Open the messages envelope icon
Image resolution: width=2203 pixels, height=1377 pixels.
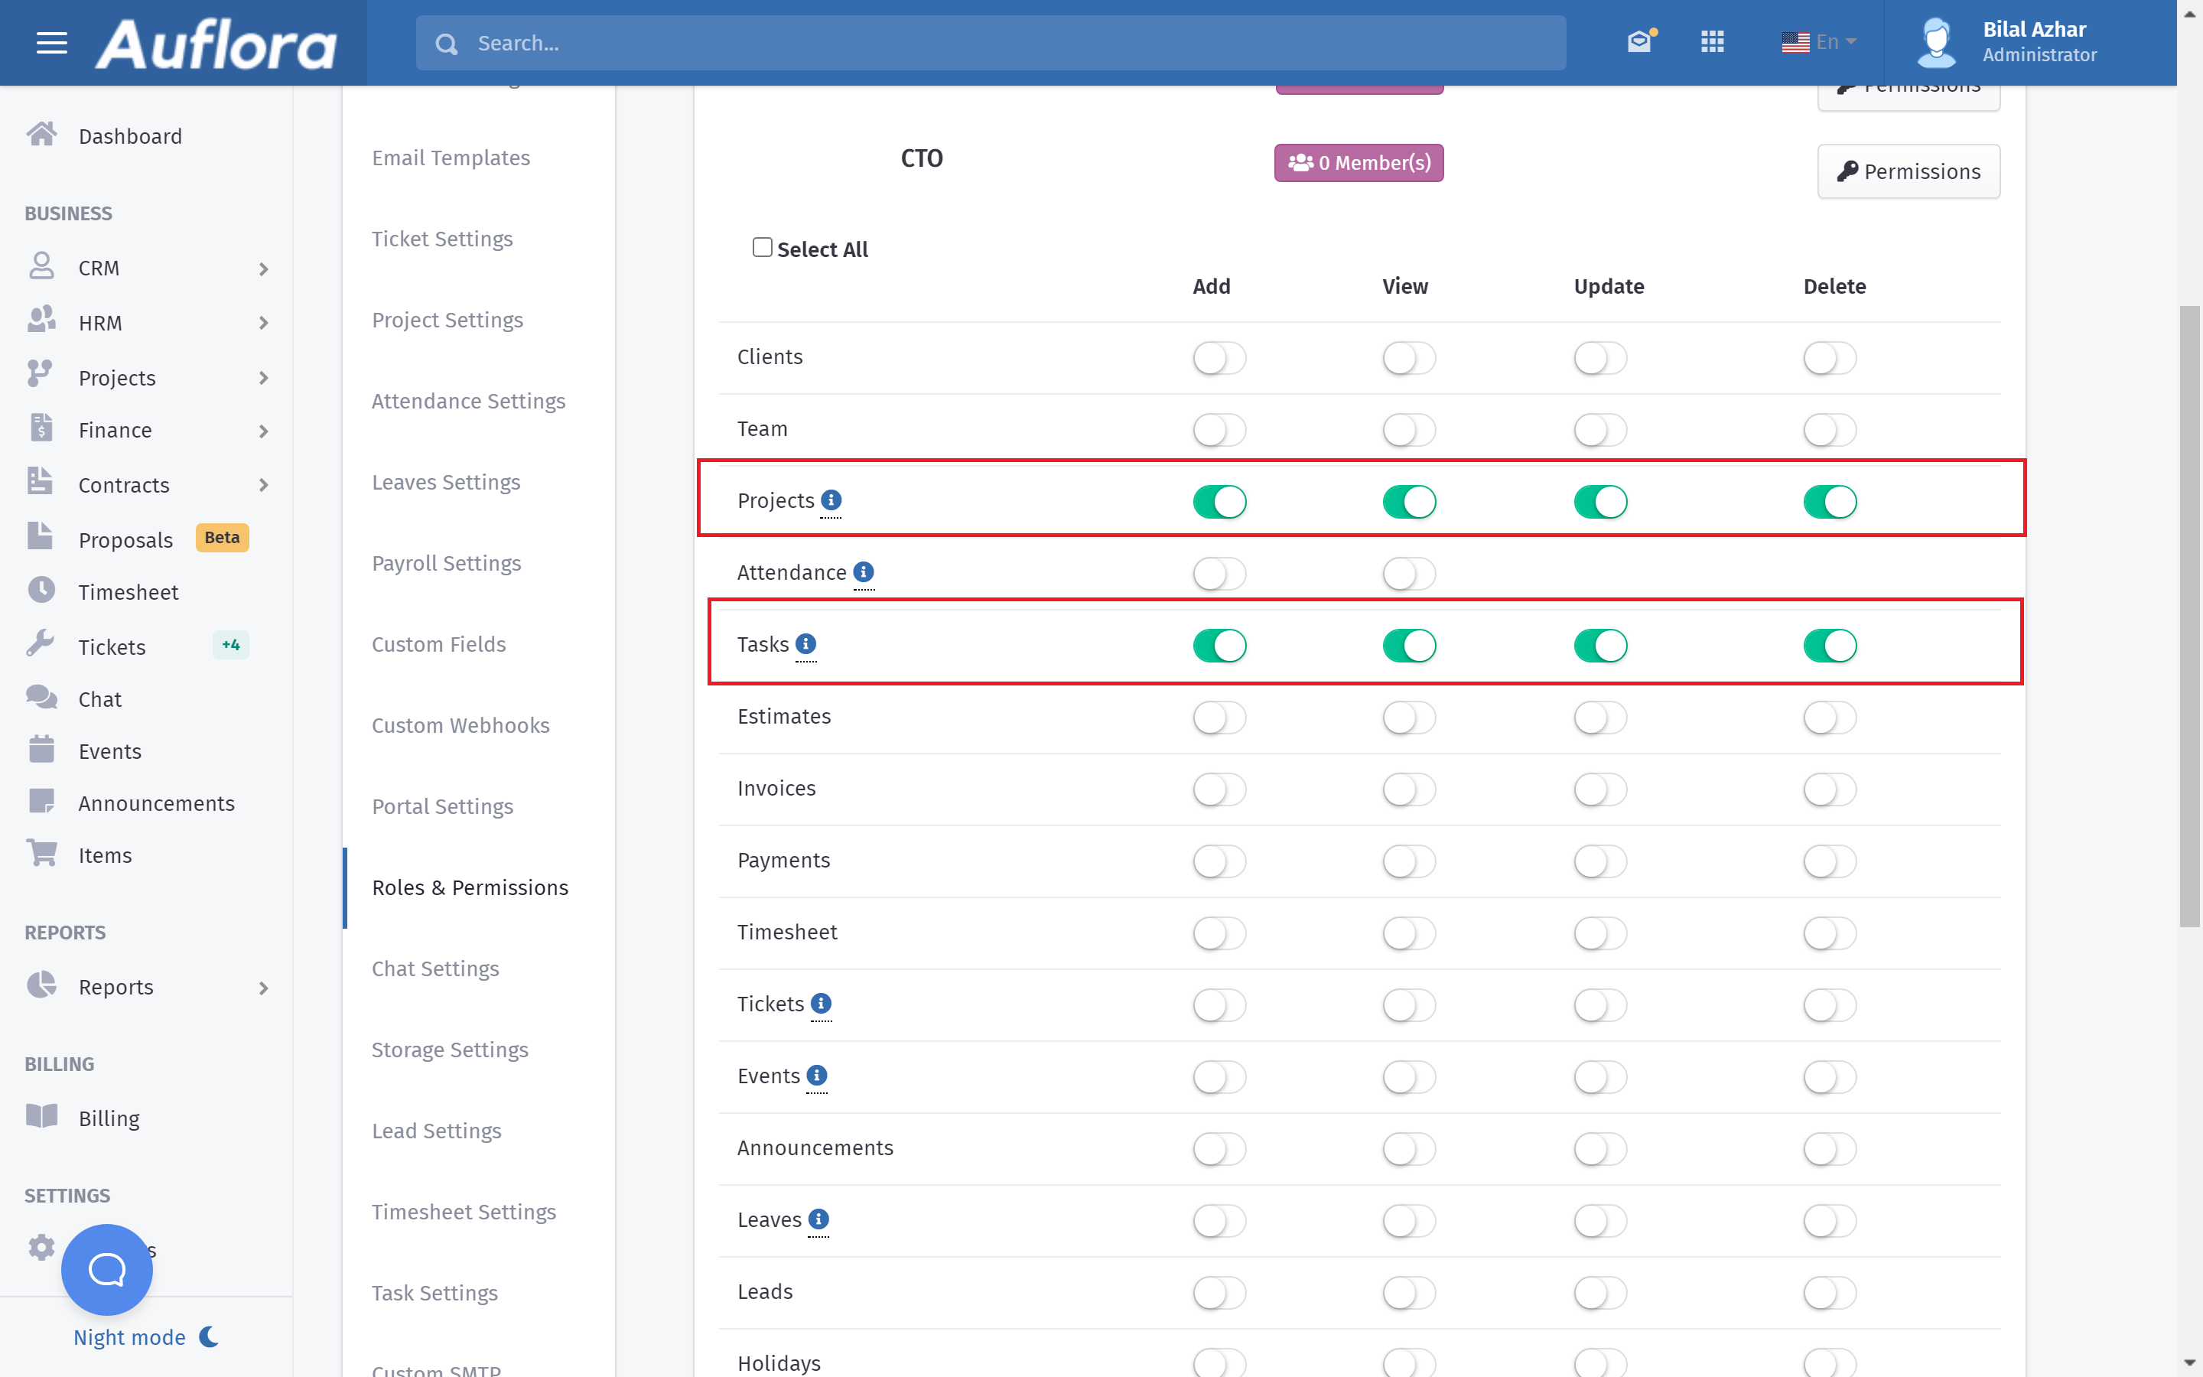[1641, 41]
